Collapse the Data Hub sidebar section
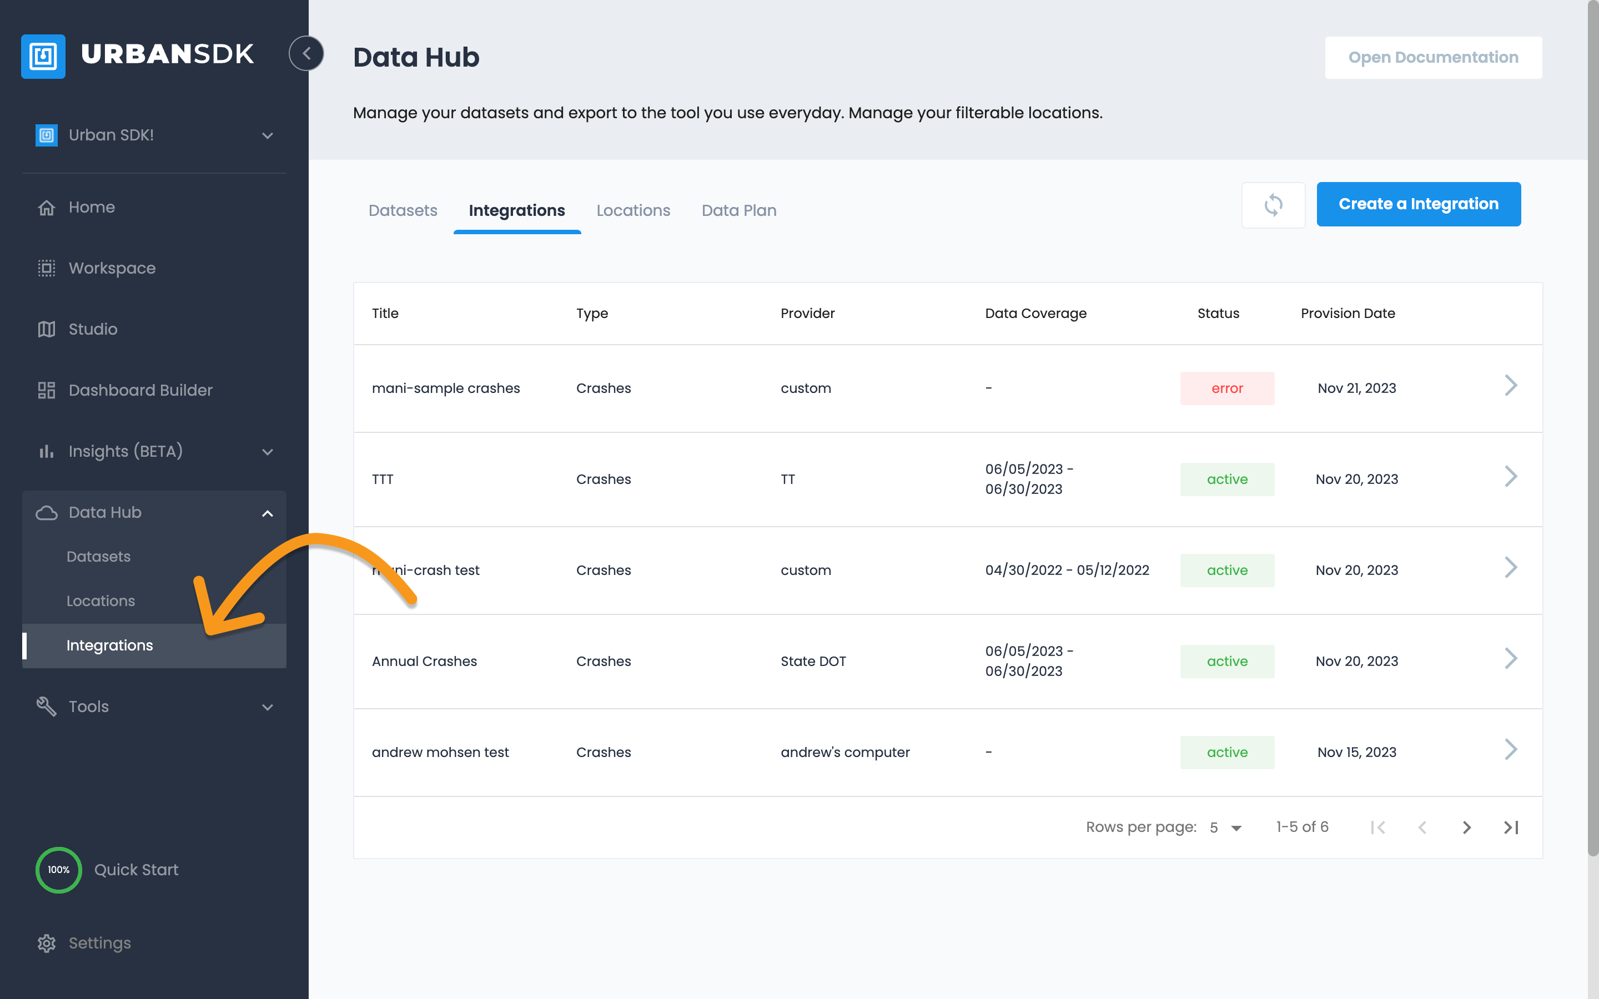This screenshot has height=999, width=1599. (267, 513)
